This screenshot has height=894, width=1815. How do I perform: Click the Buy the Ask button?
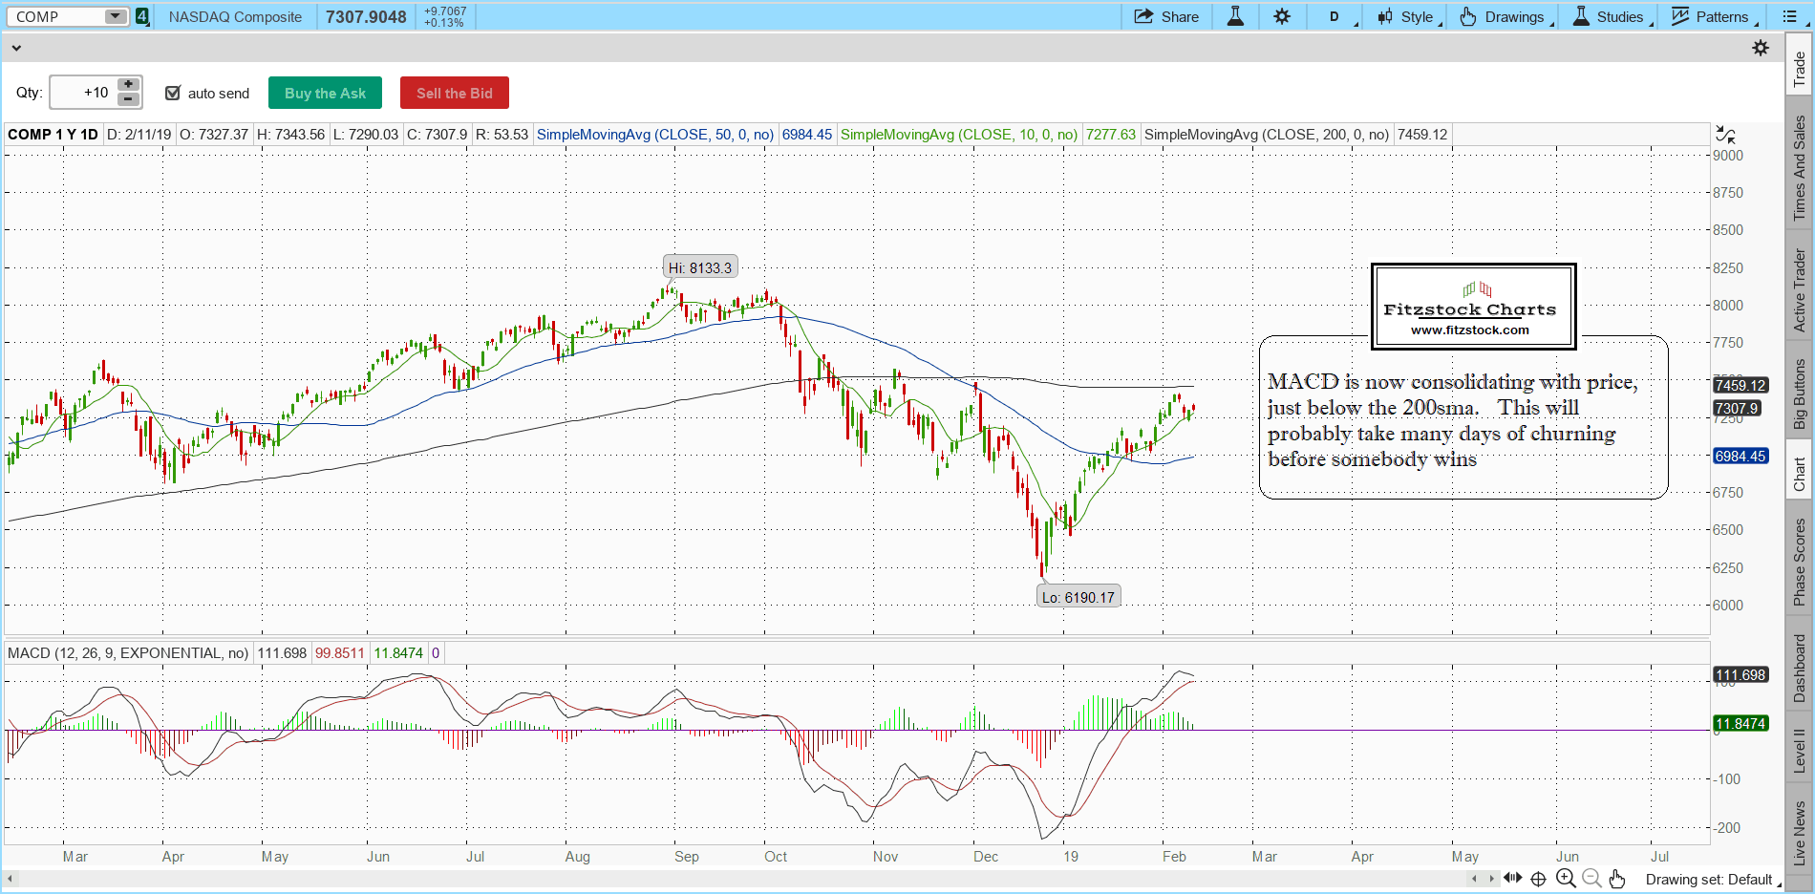point(325,93)
